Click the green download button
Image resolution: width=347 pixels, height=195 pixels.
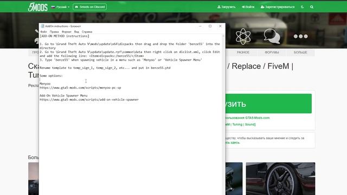click(x=268, y=103)
